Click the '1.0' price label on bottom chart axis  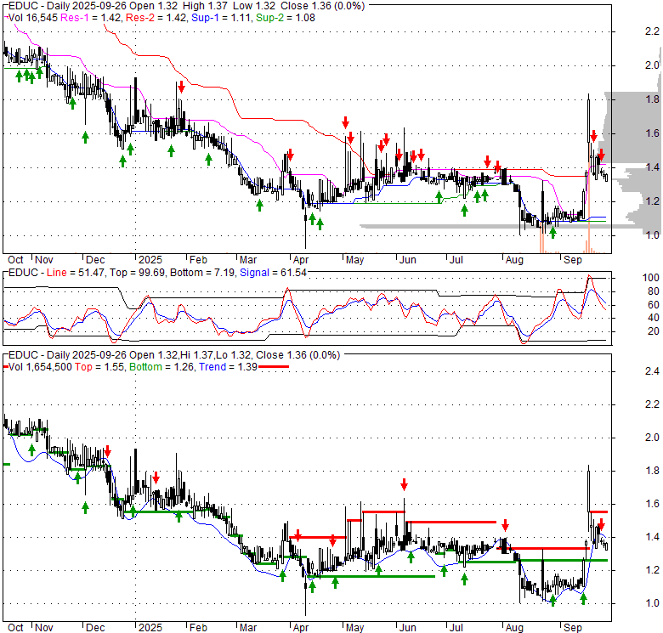click(652, 603)
